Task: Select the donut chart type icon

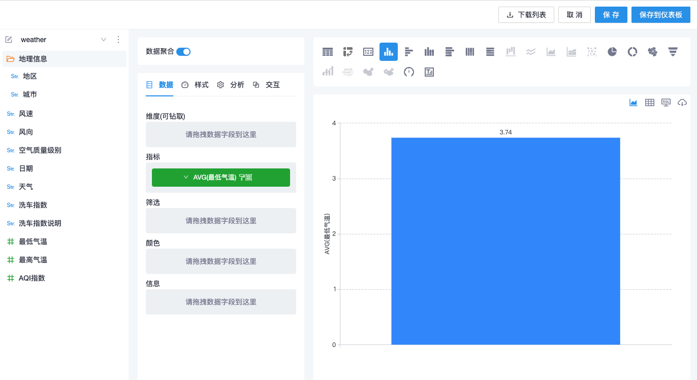Action: click(x=632, y=52)
